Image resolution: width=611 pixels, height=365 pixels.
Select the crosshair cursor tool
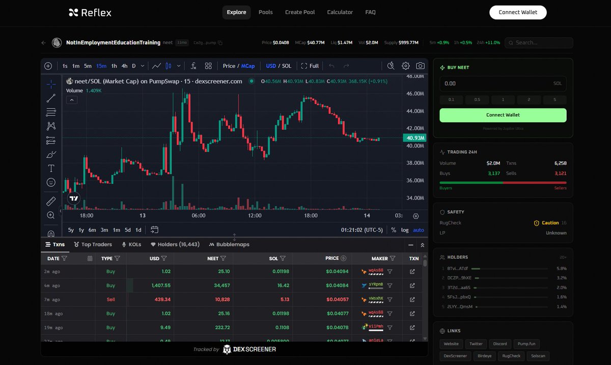51,83
